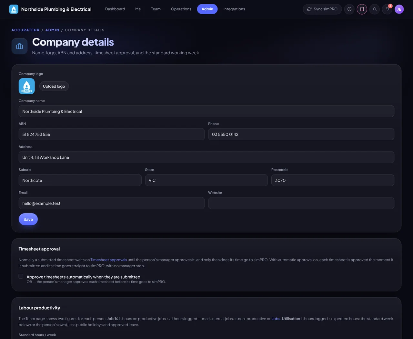Screen dimensions: 413x339
Task: Click the company logo thumbnail
Action: pyautogui.click(x=26, y=86)
